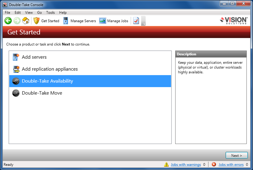Image resolution: width=253 pixels, height=170 pixels.
Task: Click the Vision Solutions logo
Action: click(234, 21)
